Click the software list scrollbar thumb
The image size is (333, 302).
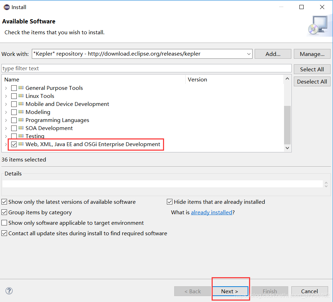pyautogui.click(x=287, y=125)
